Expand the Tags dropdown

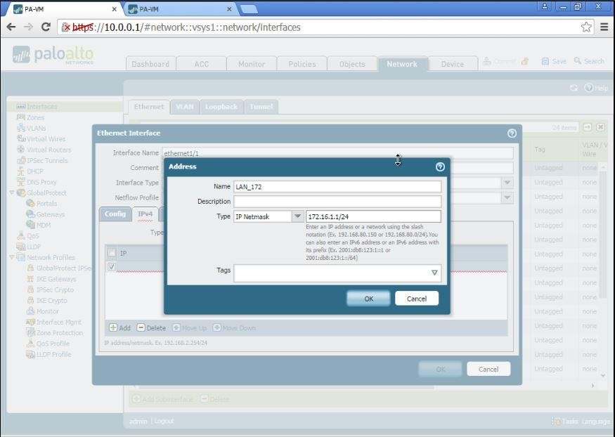[x=434, y=273]
